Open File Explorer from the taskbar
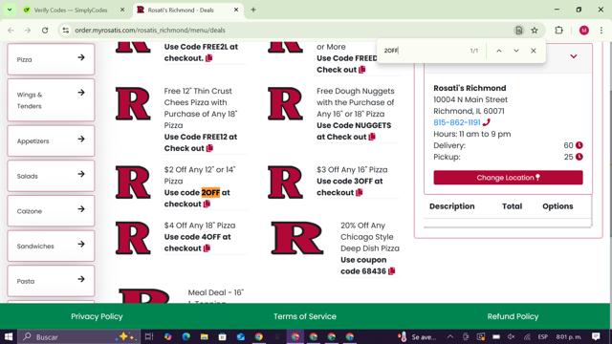Viewport: 612px width, 344px height. pos(204,336)
